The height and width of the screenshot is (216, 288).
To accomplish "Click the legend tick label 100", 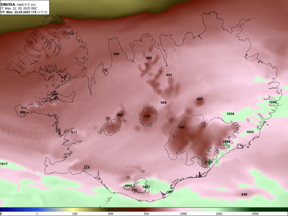I will (x=75, y=214).
